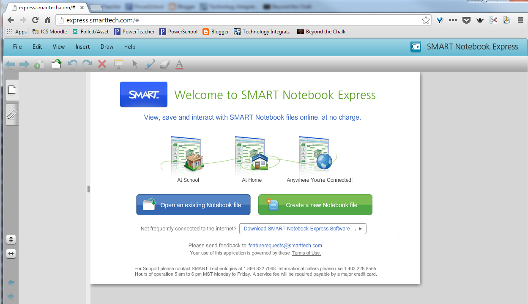Image resolution: width=528 pixels, height=304 pixels.
Task: Click the red delete X icon
Action: (x=102, y=64)
